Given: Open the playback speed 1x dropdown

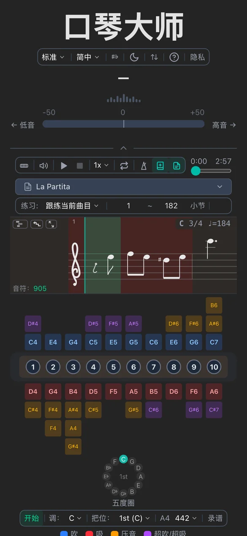Looking at the screenshot, I should click(100, 166).
